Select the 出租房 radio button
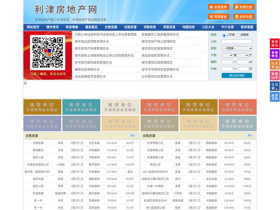The height and width of the screenshot is (210, 280). [x=238, y=35]
